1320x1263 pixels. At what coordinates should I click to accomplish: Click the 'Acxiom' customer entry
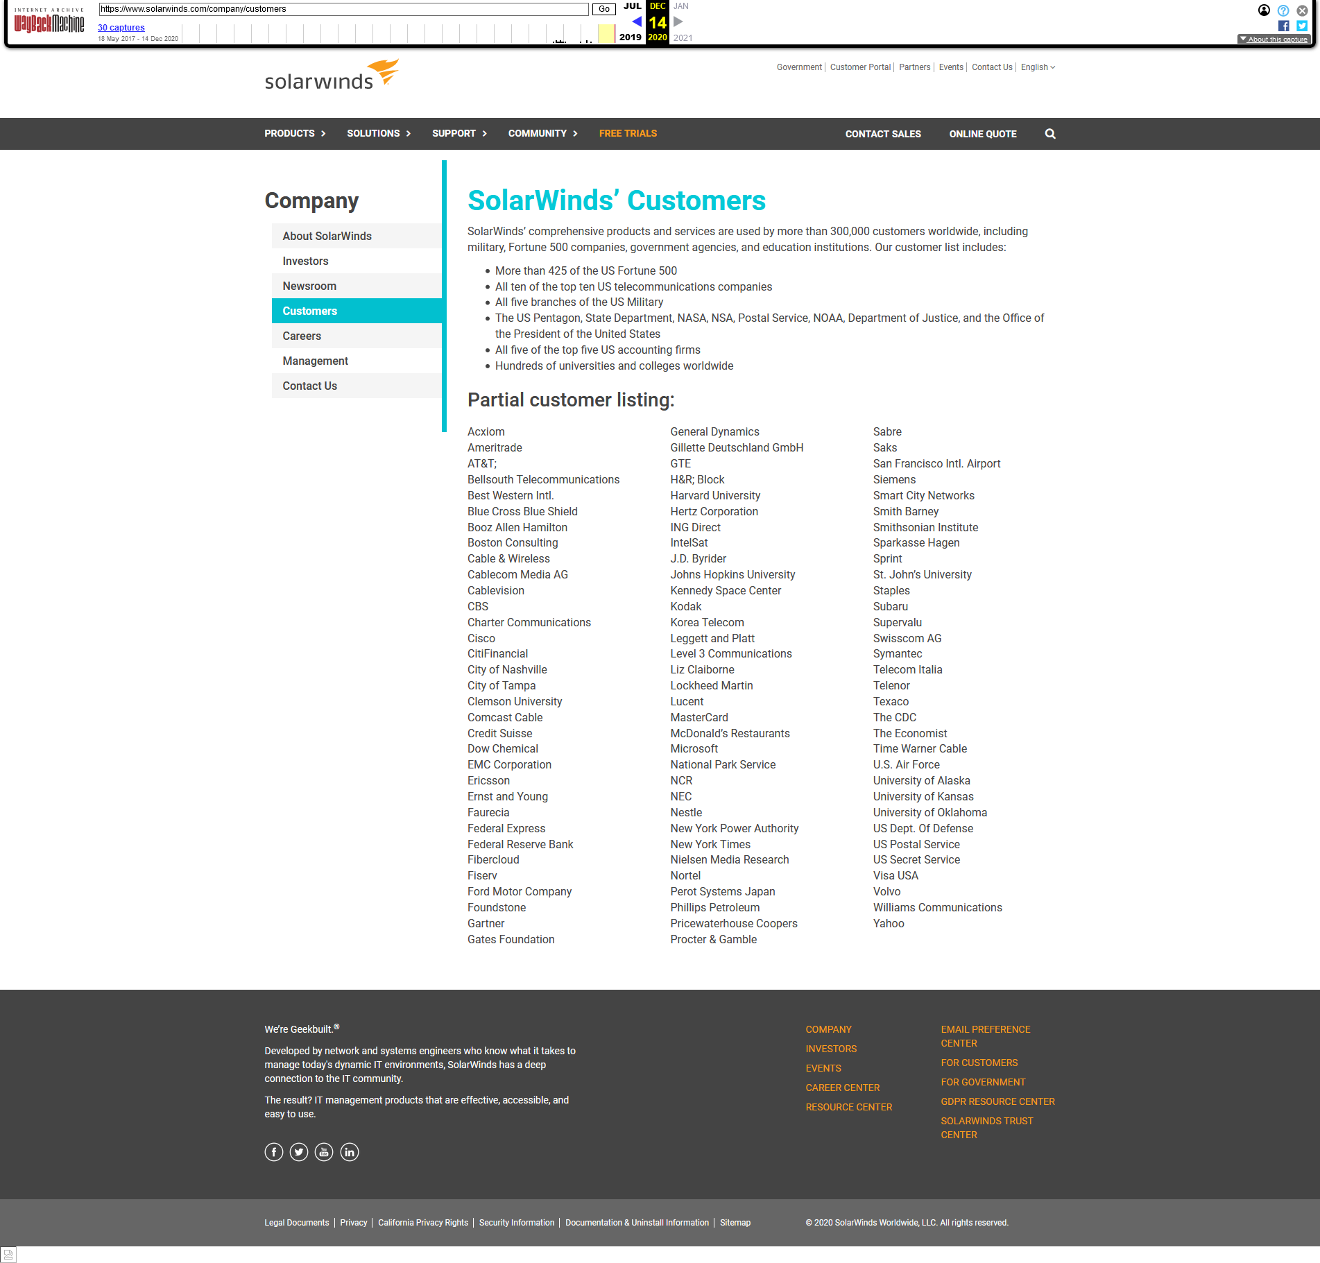[x=486, y=431]
